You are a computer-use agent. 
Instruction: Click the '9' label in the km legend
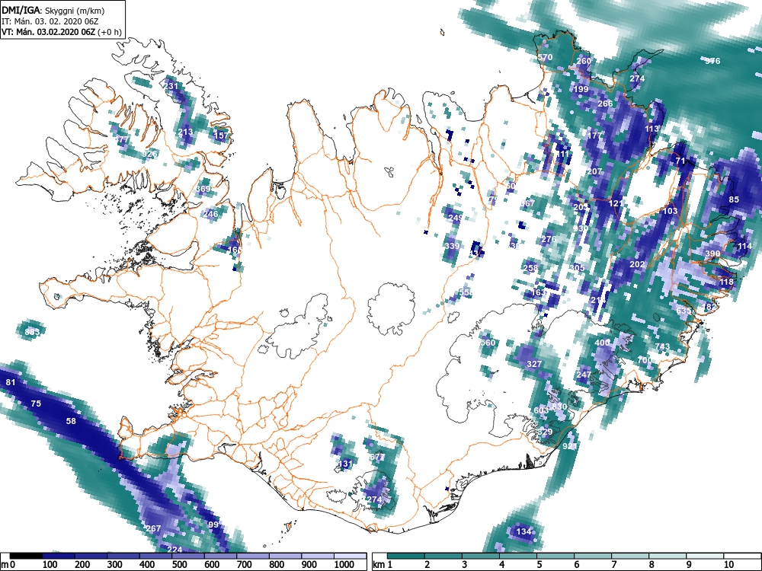[689, 564]
